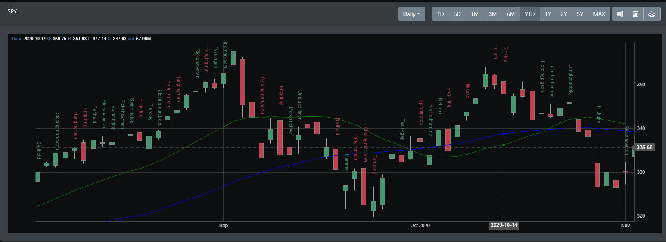Click the Harami pattern label

click(x=496, y=52)
